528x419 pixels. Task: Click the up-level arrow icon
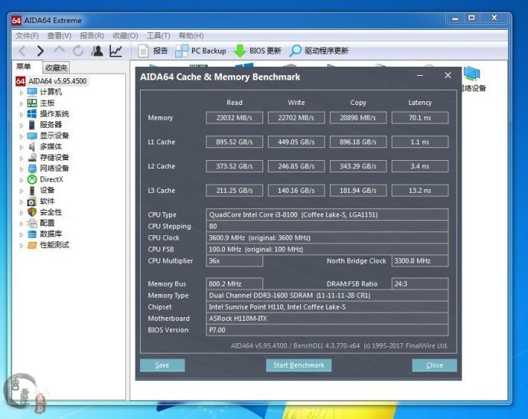[59, 51]
